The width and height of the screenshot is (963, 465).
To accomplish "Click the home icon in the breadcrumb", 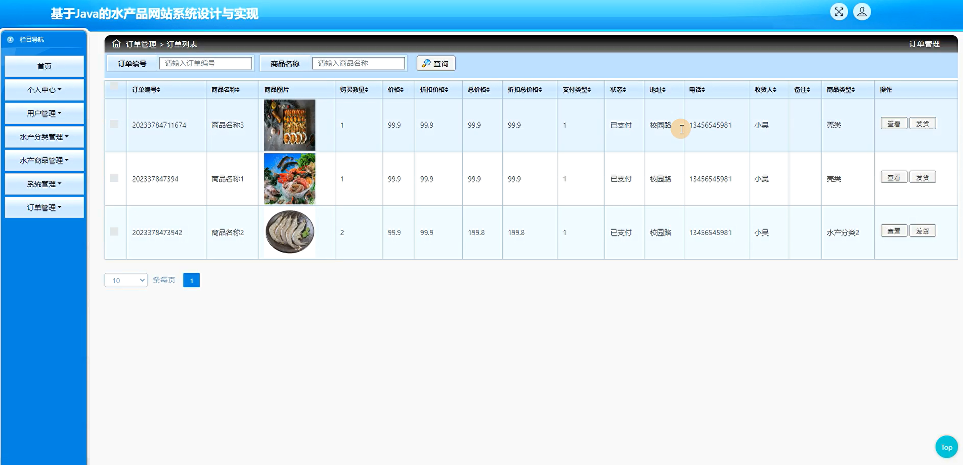I will click(x=116, y=44).
